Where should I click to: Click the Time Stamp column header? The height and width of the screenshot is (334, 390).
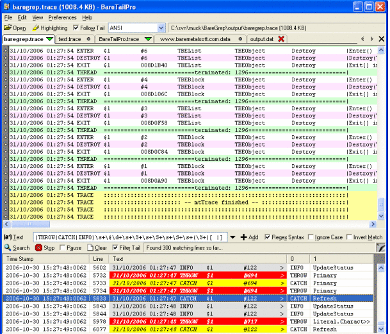[46, 259]
